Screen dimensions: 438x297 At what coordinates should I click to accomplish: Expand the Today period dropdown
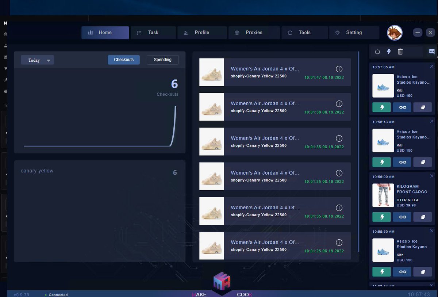tap(37, 60)
